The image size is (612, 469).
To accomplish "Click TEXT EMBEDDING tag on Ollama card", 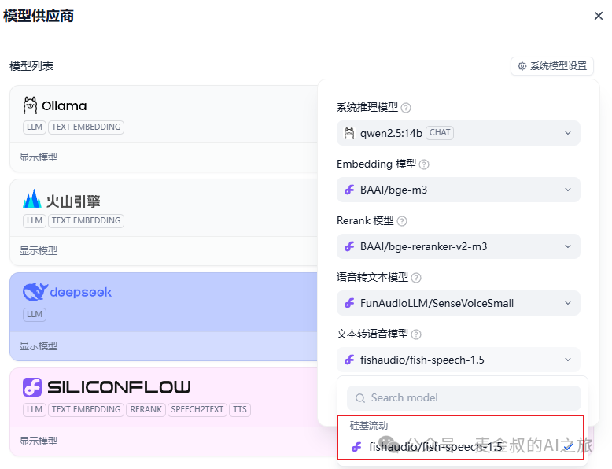I will tap(86, 127).
